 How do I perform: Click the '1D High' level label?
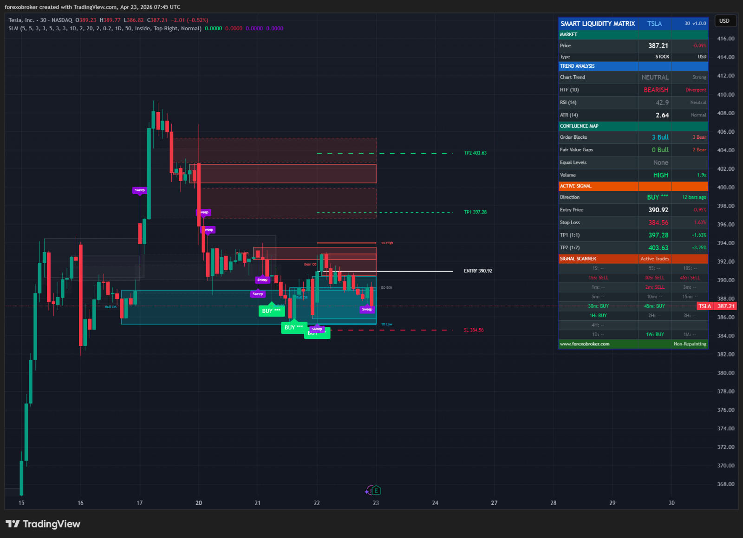(387, 243)
